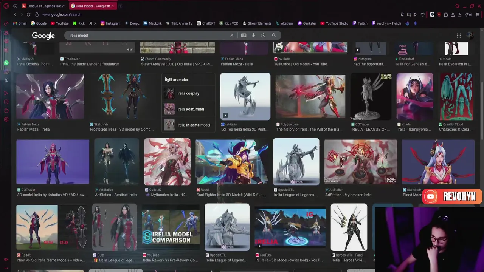Screen dimensions: 484x272
Task: Open X (Twitter) in the Opera sidebar
Action: 6,80
